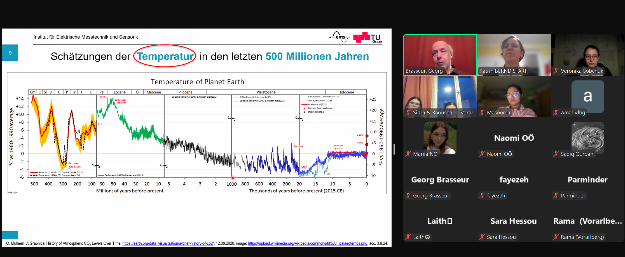
Task: Click the LGM label in chart
Action: pyautogui.click(x=304, y=168)
